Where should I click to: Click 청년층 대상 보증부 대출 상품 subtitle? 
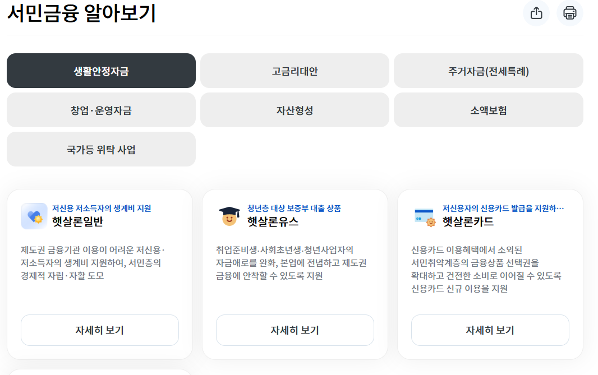click(x=294, y=208)
